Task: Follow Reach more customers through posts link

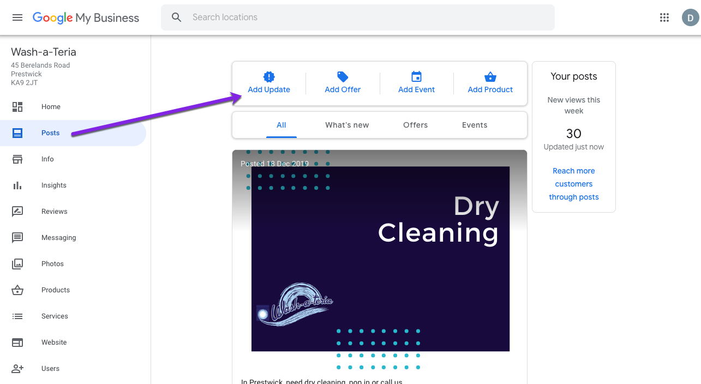Action: (574, 184)
